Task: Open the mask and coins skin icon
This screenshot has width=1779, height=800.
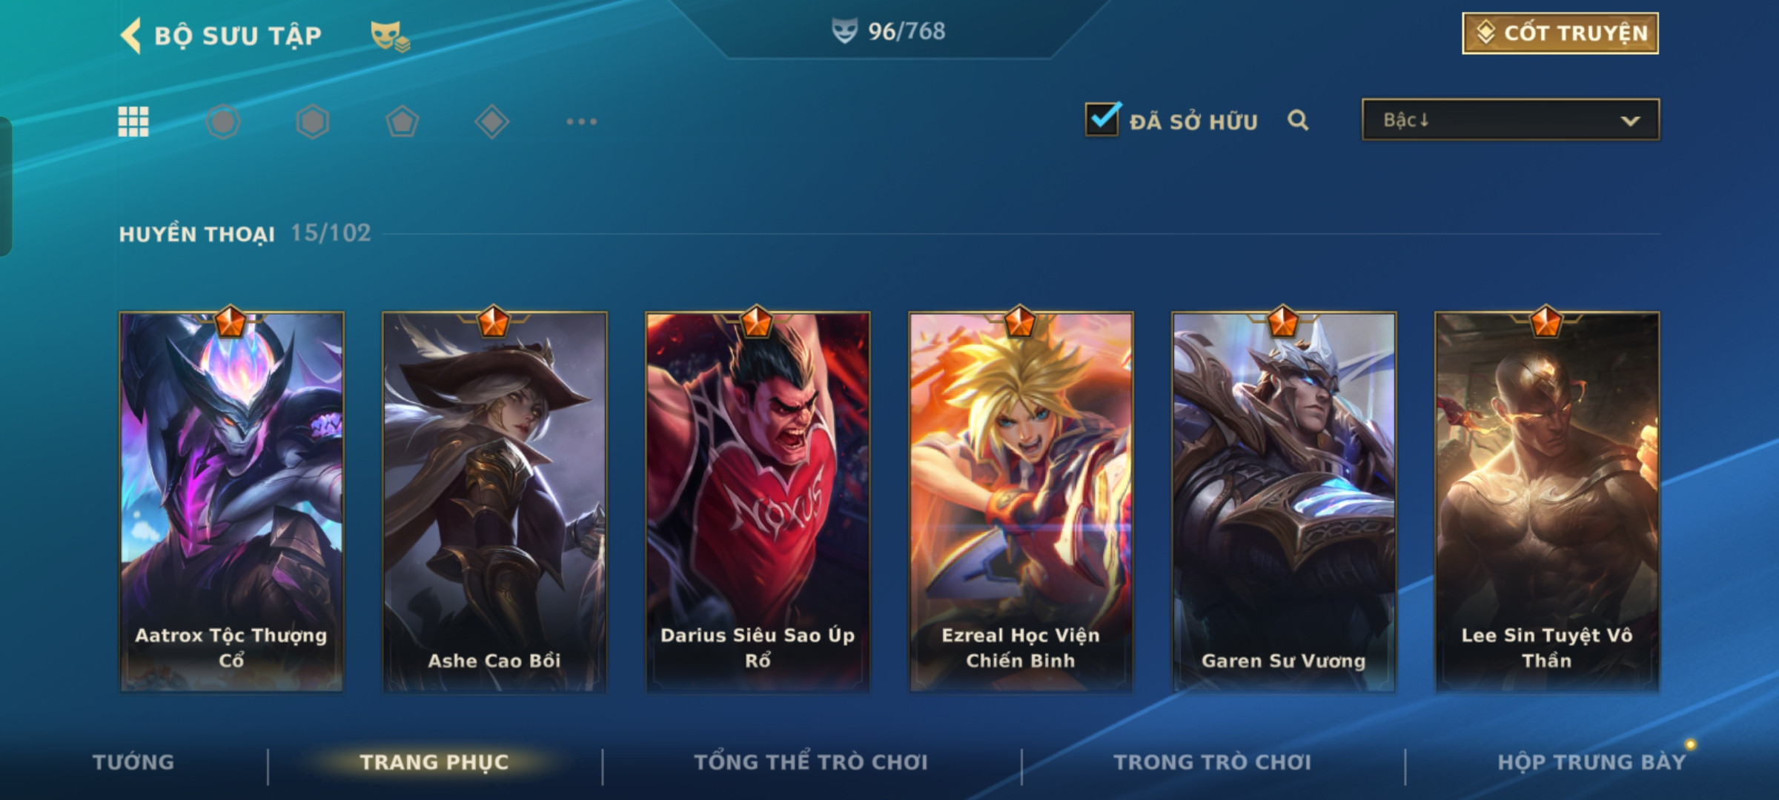Action: click(391, 36)
